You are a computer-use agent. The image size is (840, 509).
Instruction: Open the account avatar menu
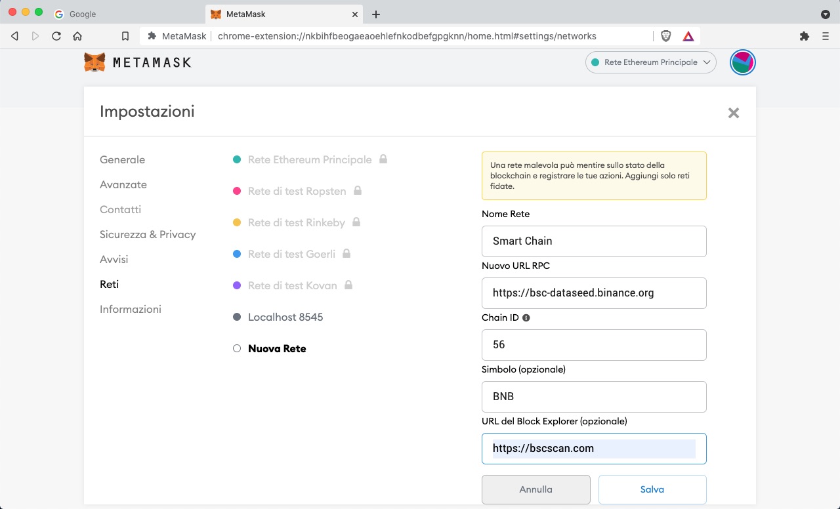pos(743,62)
